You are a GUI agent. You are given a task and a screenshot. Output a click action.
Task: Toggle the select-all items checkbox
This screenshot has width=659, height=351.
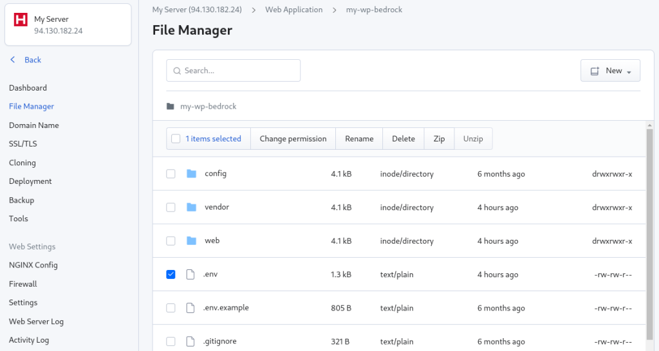176,139
